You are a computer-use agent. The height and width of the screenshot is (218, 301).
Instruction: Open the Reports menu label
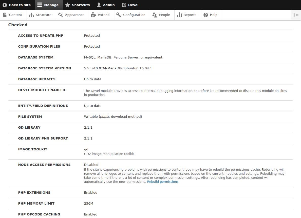pyautogui.click(x=190, y=15)
